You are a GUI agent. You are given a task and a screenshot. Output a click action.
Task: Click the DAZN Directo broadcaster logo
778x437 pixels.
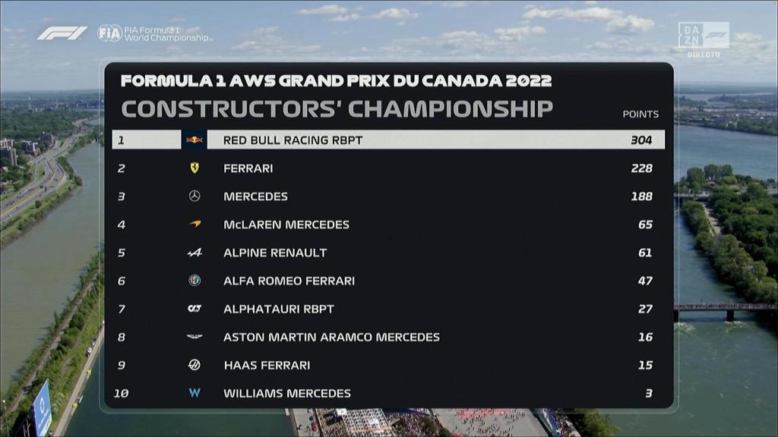[x=704, y=39]
